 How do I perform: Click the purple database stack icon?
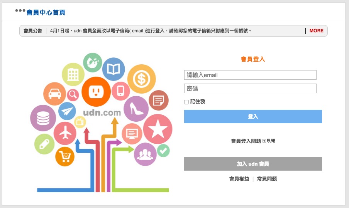pos(43,118)
